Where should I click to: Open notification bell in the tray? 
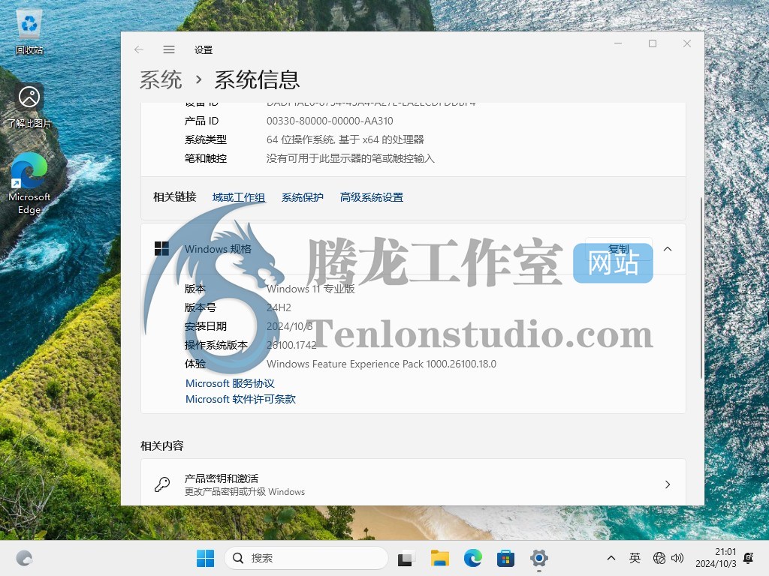click(749, 557)
